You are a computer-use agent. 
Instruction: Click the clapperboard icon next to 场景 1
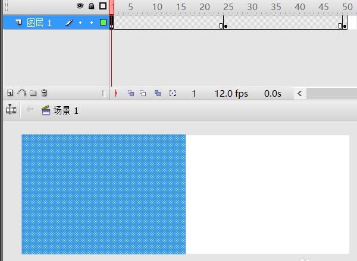click(46, 110)
